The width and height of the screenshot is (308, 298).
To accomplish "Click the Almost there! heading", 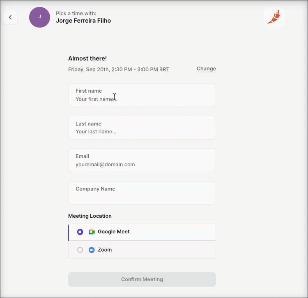I will pos(87,58).
